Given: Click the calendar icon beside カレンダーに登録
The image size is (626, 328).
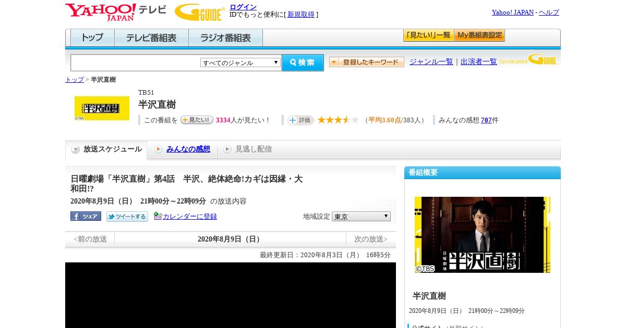Looking at the screenshot, I should click(158, 216).
